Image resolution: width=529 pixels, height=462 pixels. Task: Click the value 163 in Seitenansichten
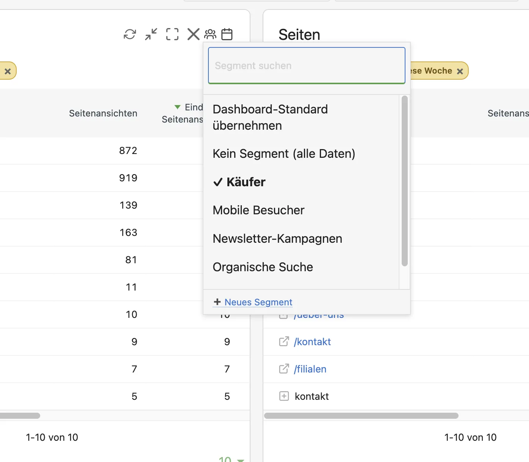[128, 233]
